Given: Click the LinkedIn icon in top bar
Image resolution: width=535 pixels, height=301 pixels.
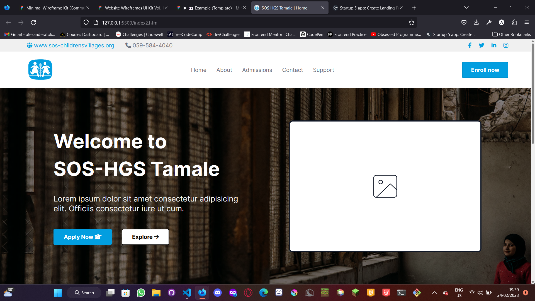Looking at the screenshot, I should click(x=494, y=45).
